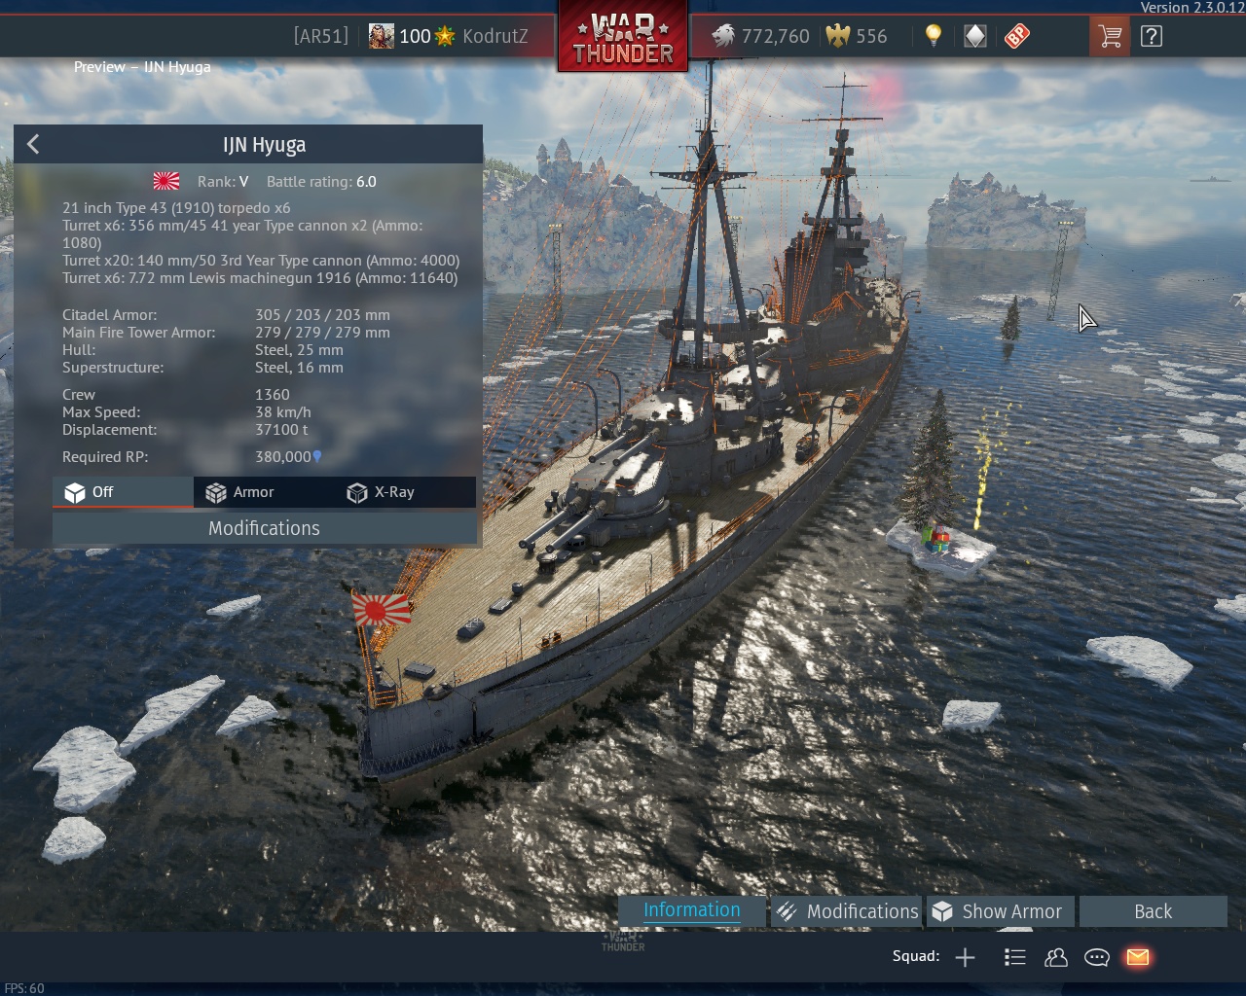Screen dimensions: 1246x996
Task: Open the Battle Pass BP icon
Action: (1016, 36)
